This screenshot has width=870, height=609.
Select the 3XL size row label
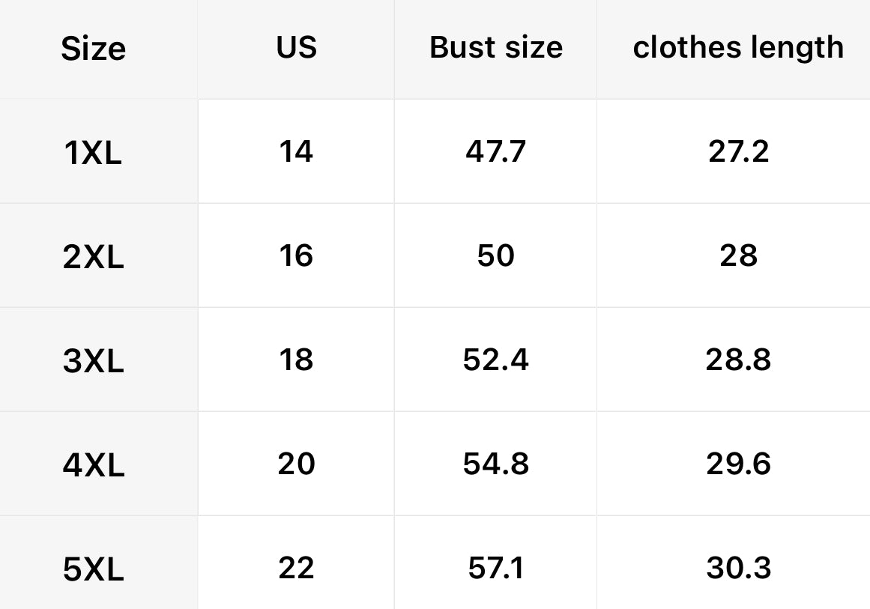93,362
